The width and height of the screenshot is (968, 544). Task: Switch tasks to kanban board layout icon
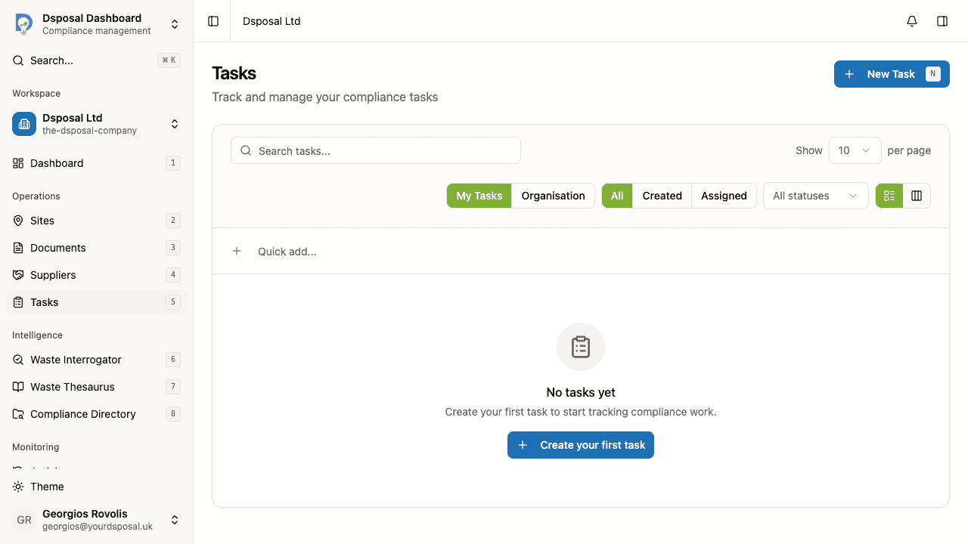917,196
